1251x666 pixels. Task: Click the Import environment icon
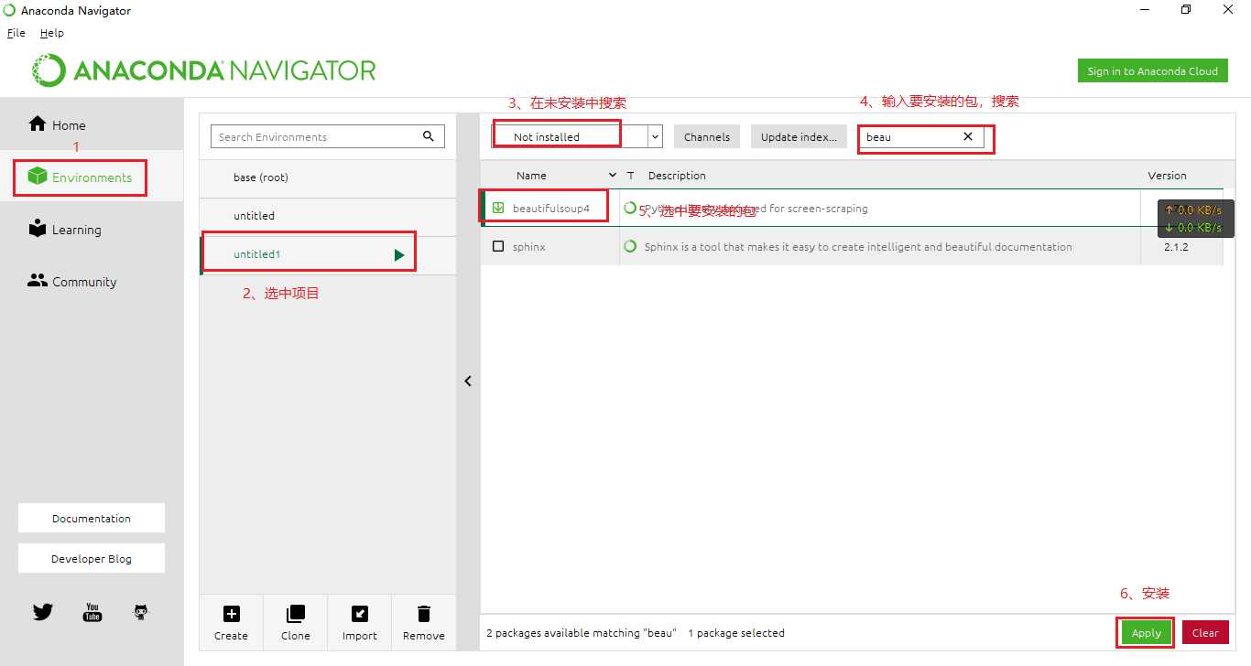coord(360,614)
